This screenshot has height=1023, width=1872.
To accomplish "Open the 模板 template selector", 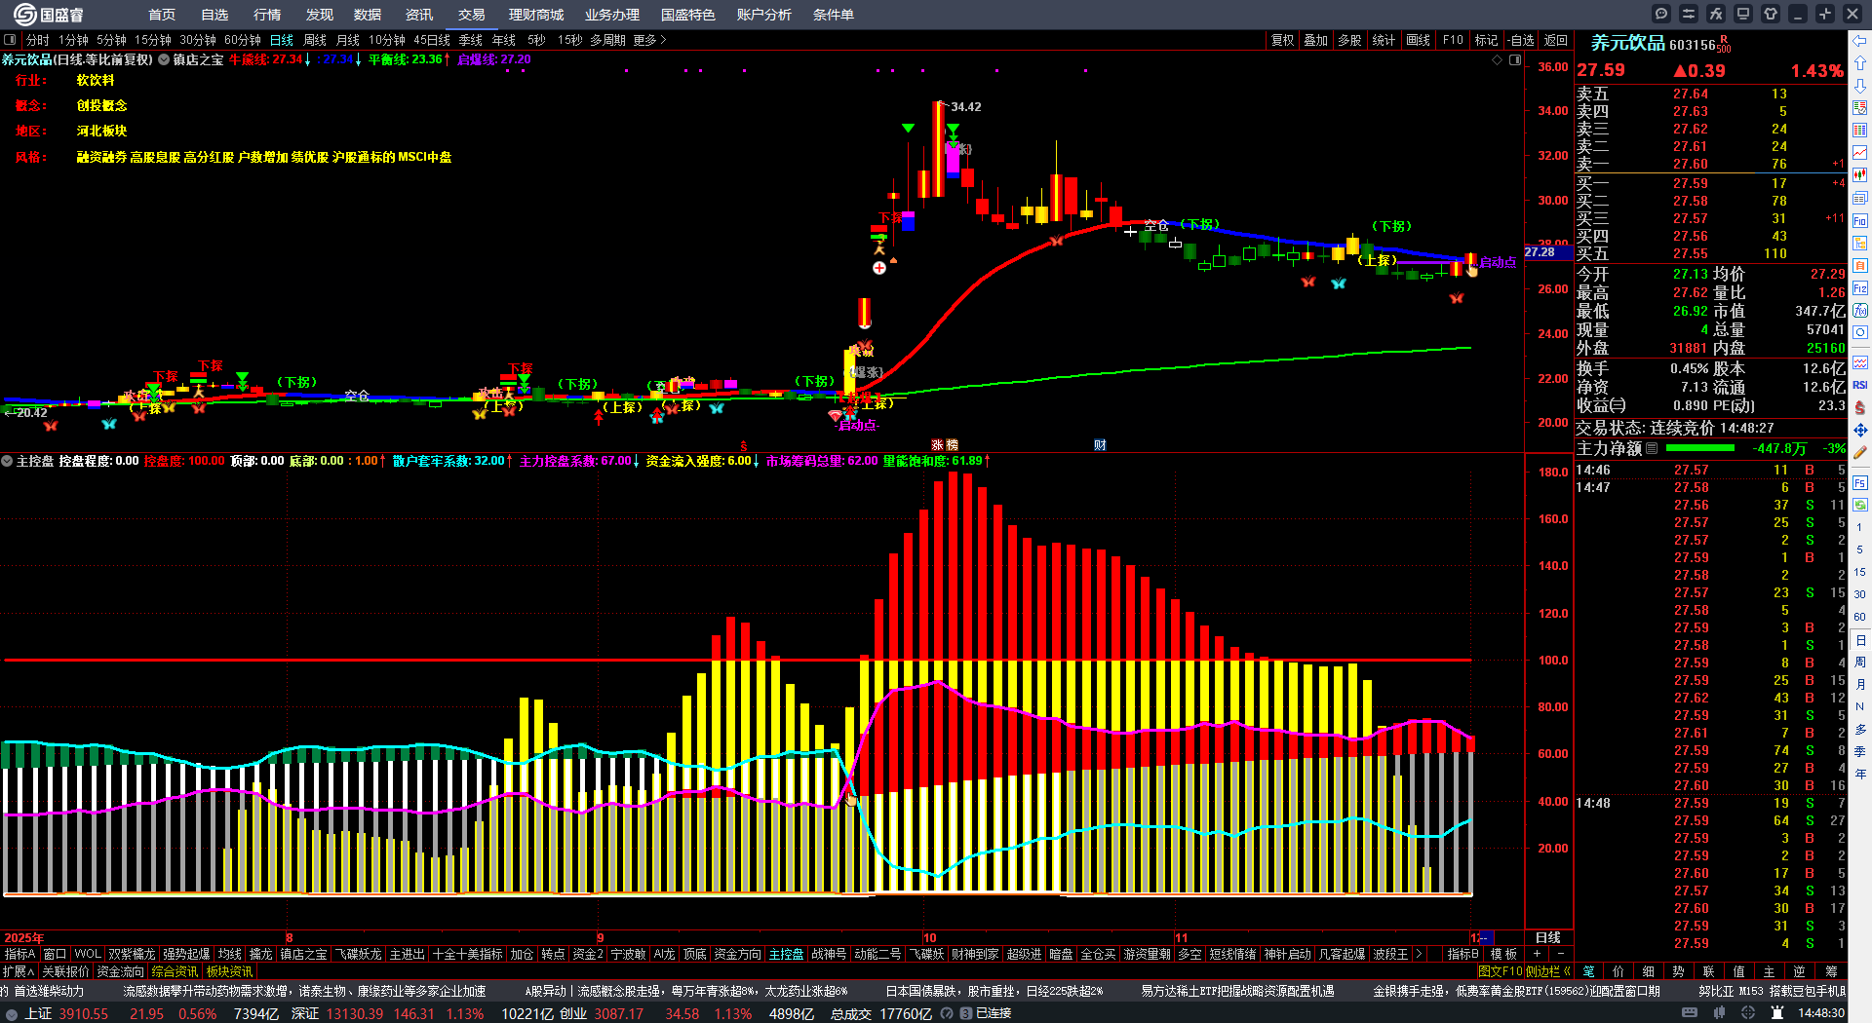I will point(1503,954).
